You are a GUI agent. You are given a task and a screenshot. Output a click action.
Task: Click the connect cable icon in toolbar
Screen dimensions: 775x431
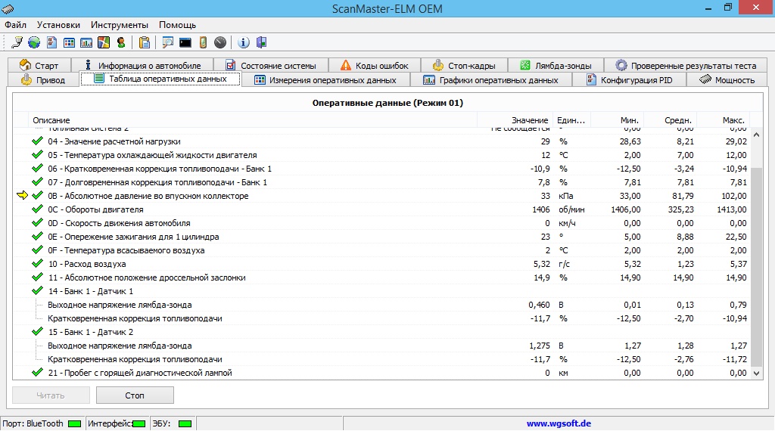(17, 42)
